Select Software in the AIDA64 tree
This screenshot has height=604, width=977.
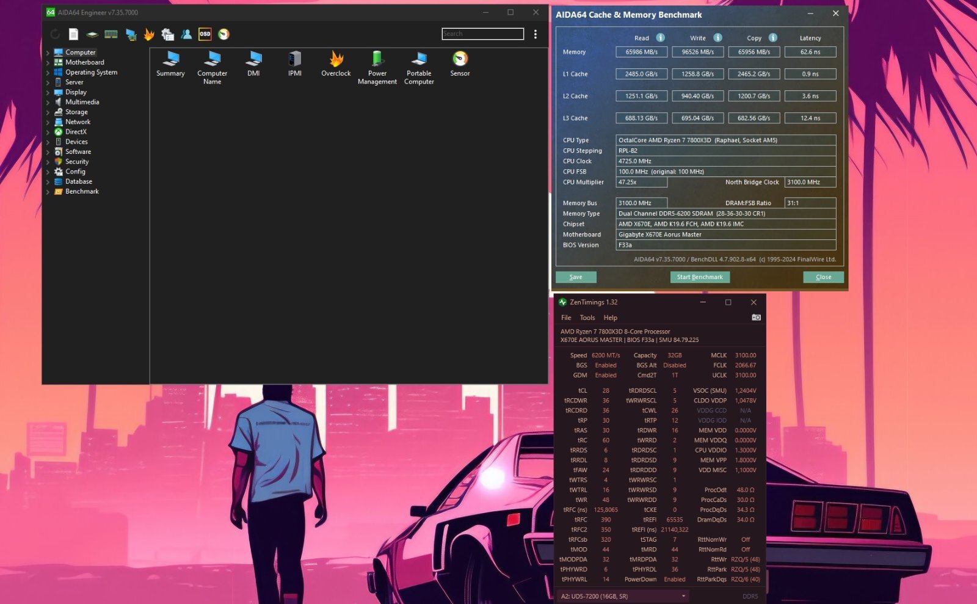click(x=78, y=151)
